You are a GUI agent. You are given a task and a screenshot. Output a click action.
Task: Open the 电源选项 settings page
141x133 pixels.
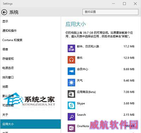point(8,68)
